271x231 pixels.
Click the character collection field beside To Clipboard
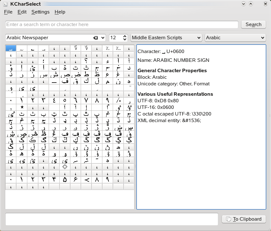[112, 219]
